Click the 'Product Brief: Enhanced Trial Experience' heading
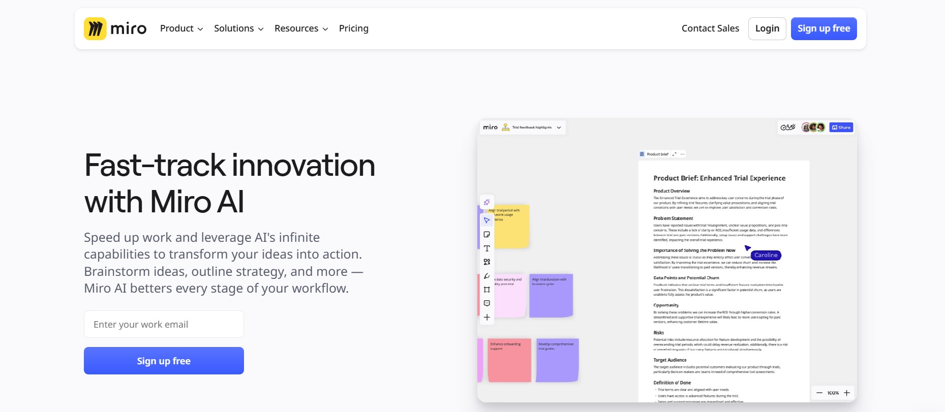Screen dimensions: 945x412 719,178
